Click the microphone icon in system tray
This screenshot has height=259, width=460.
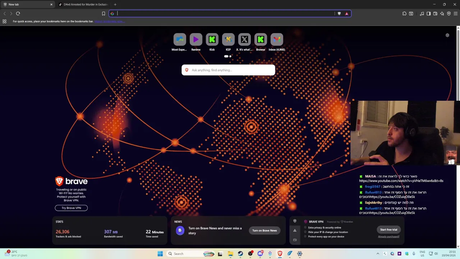(x=414, y=254)
